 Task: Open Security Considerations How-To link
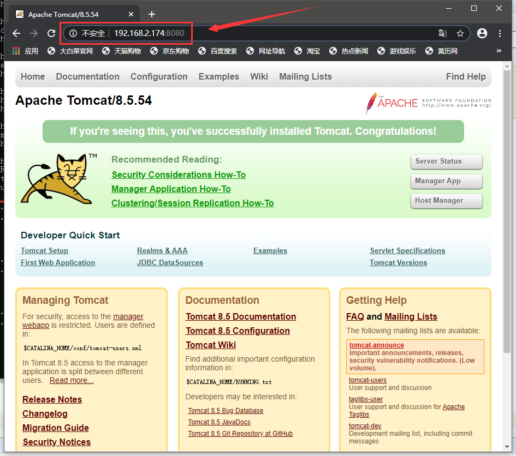[179, 175]
